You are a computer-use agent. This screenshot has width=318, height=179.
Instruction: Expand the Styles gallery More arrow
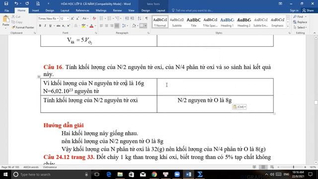click(x=288, y=26)
